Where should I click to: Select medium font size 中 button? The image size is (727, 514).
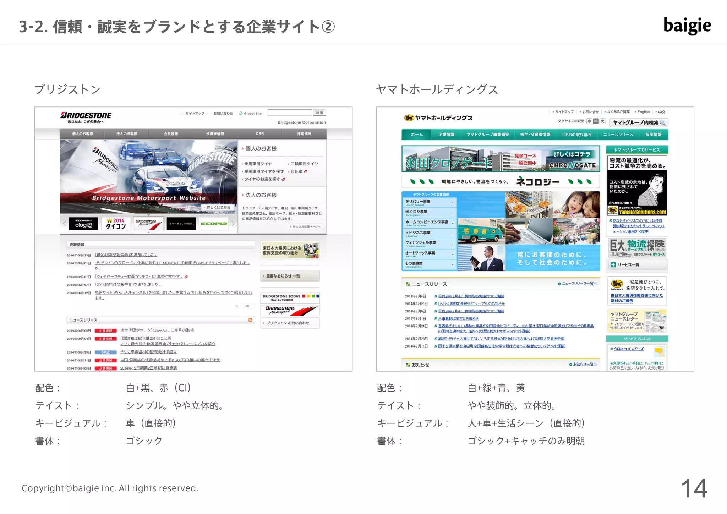[596, 121]
